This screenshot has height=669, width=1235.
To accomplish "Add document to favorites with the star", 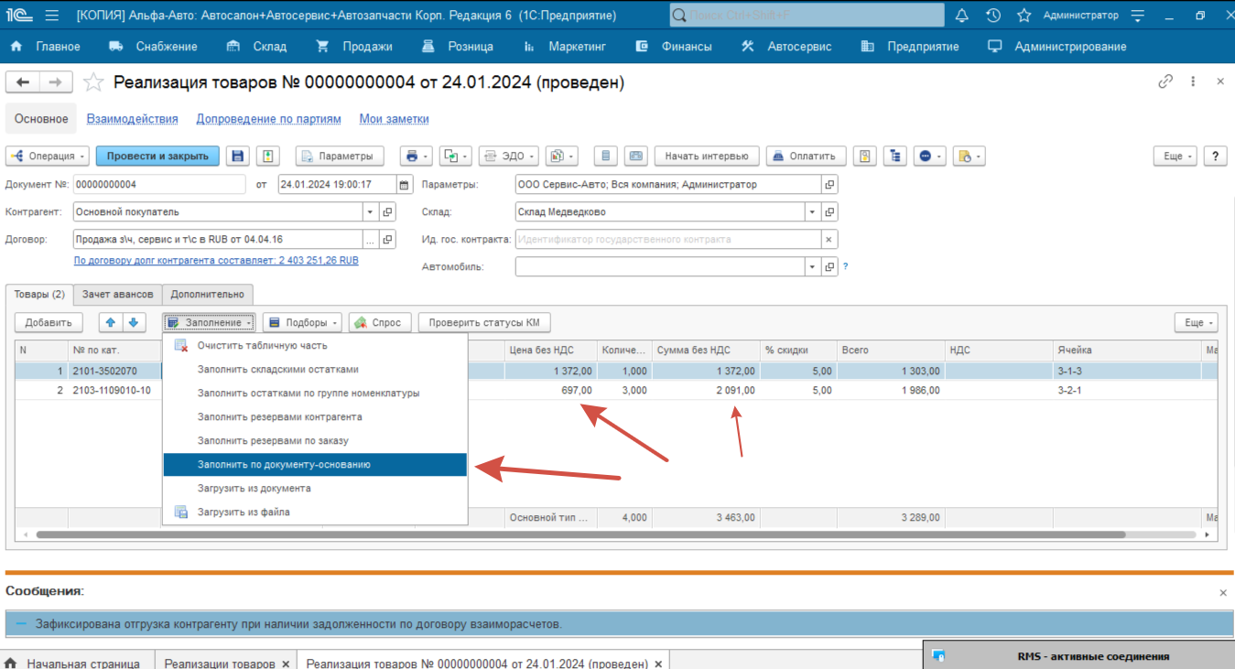I will click(92, 82).
